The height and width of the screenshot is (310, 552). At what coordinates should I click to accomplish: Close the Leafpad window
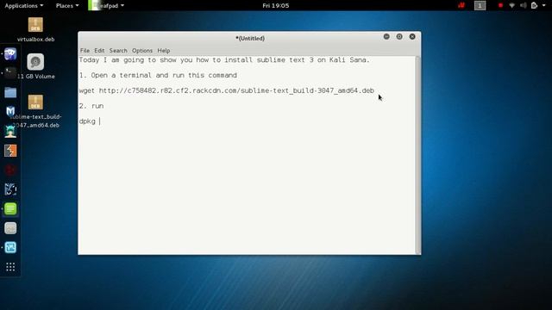click(x=412, y=36)
